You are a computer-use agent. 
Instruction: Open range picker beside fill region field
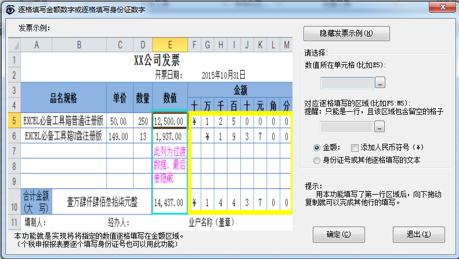click(x=380, y=126)
